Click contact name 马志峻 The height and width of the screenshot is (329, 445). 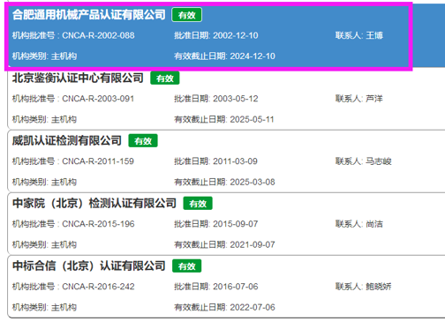click(379, 161)
